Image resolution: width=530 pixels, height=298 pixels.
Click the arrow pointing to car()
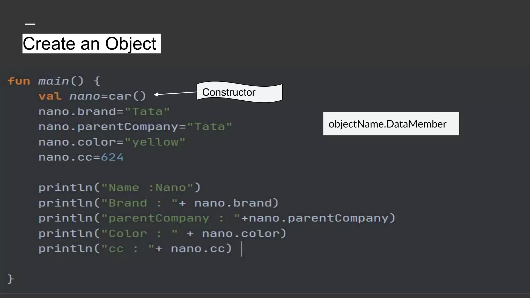point(176,93)
